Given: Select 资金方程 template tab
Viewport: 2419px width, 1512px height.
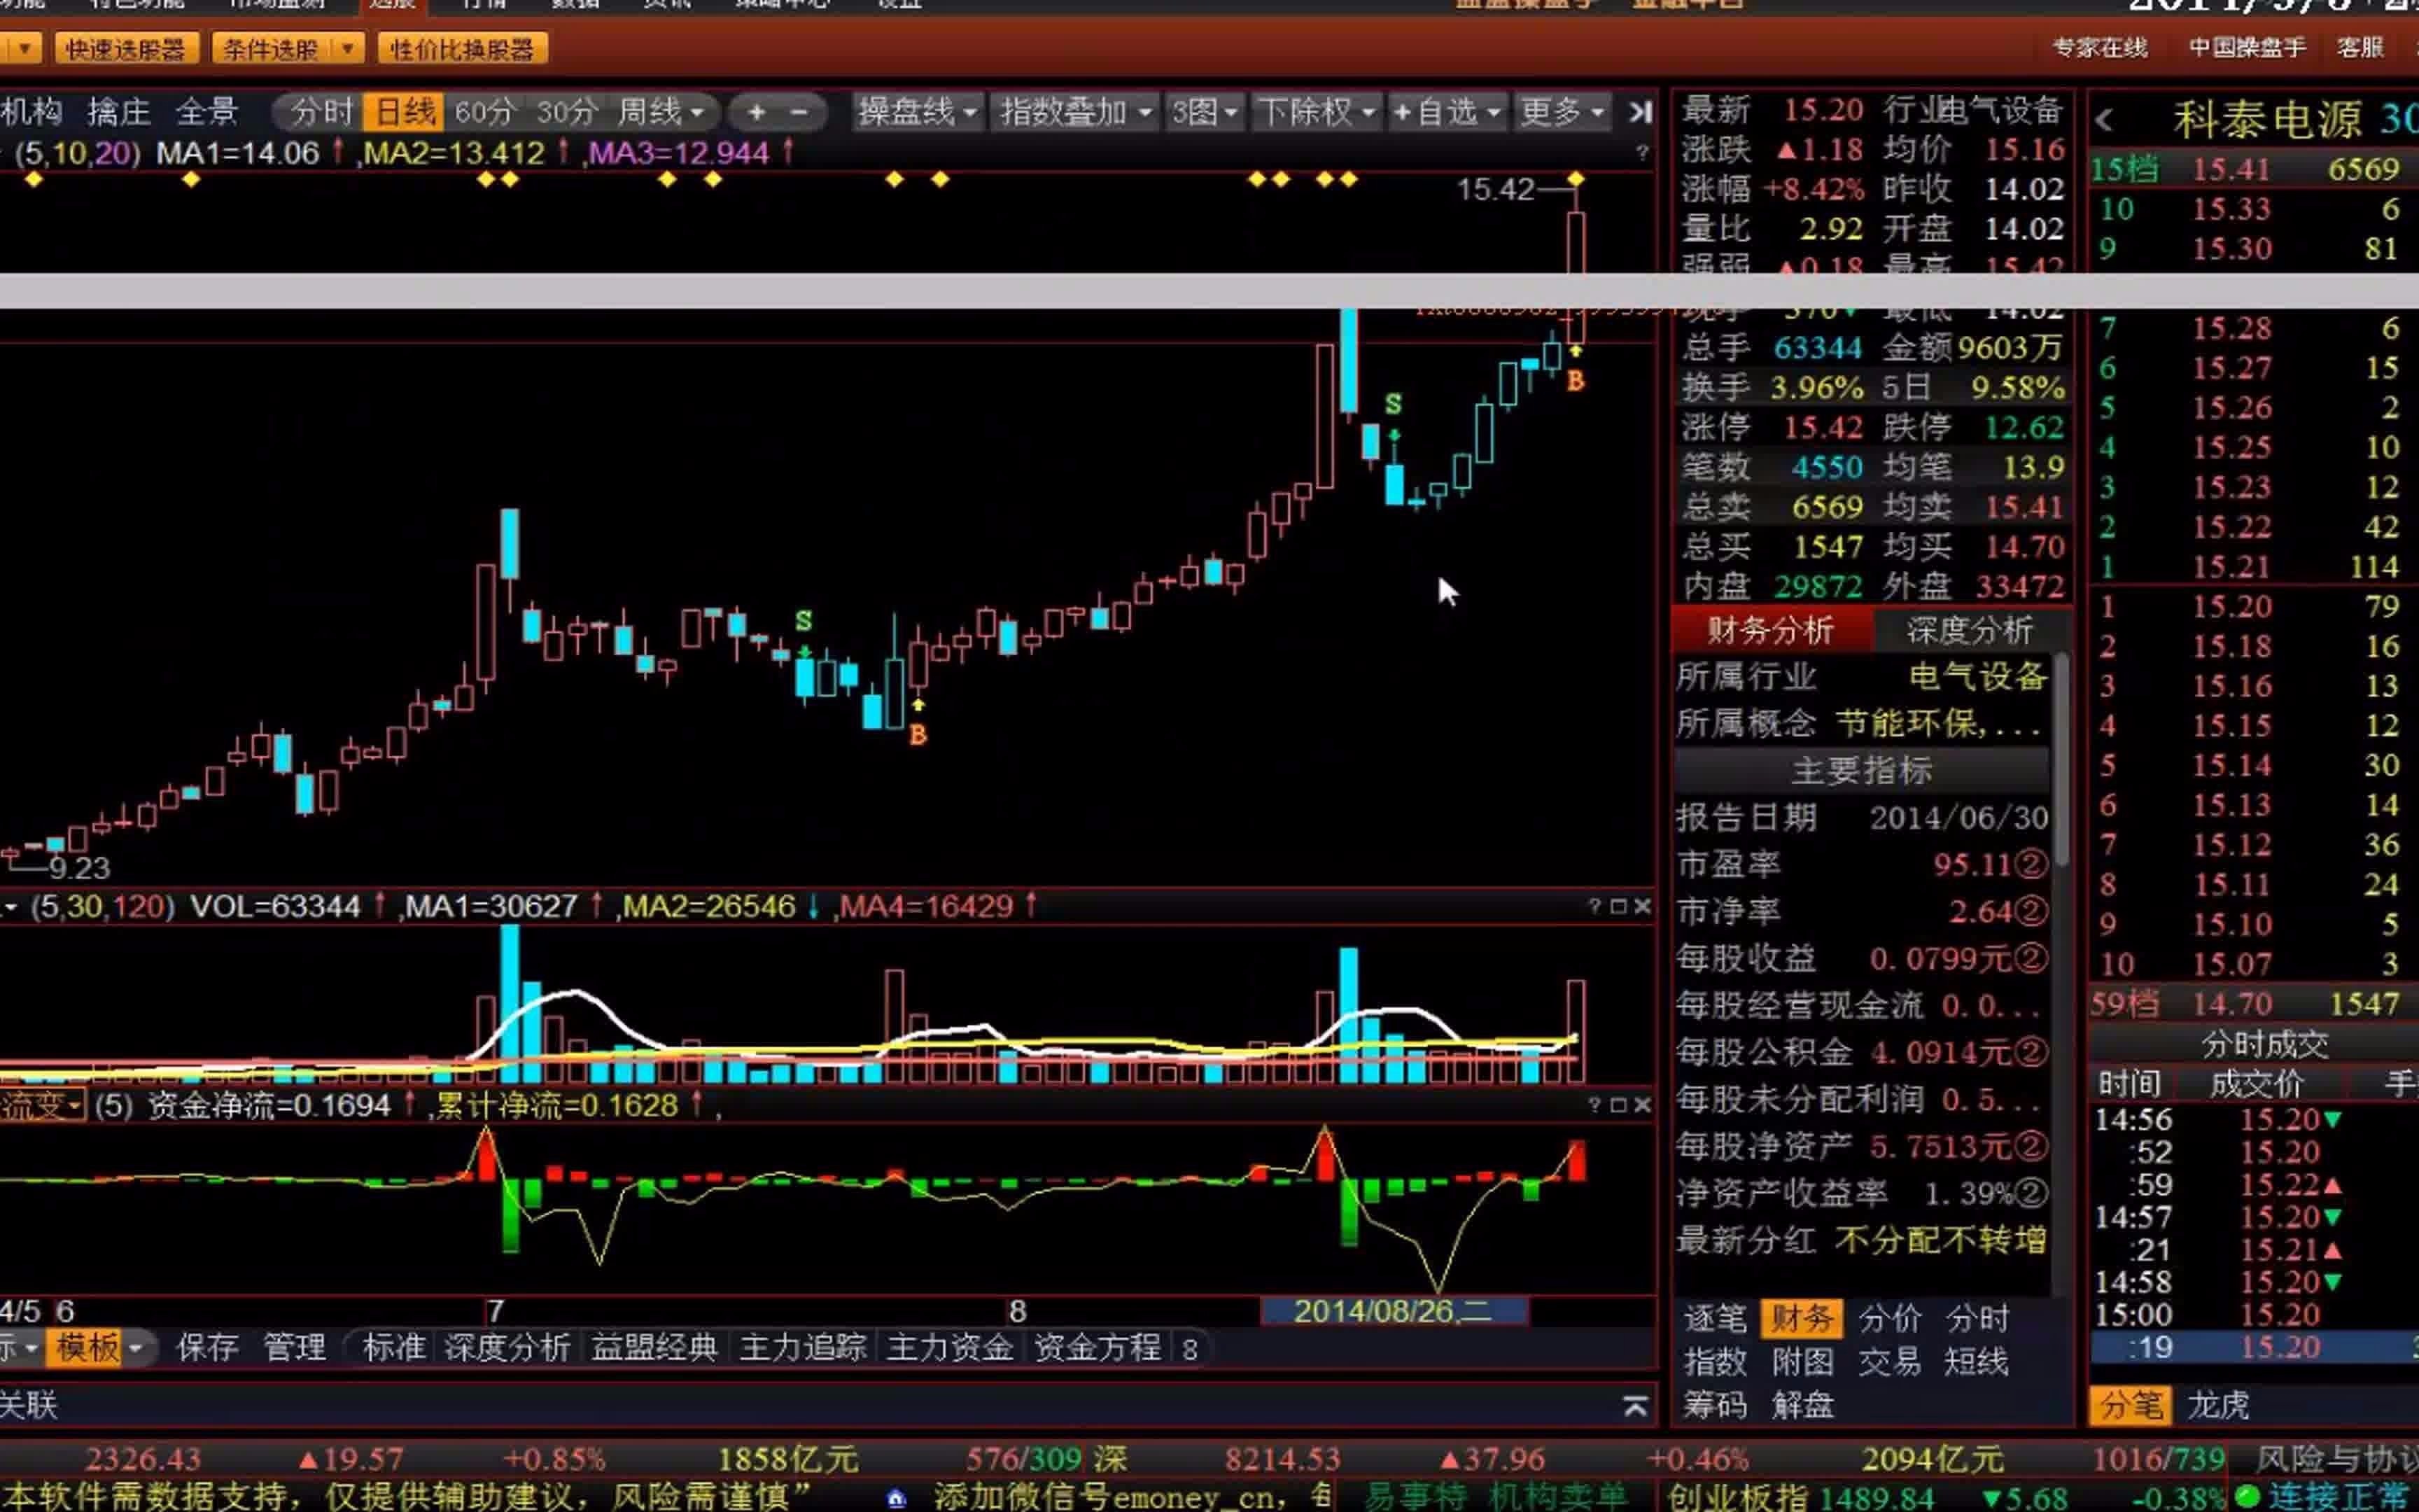Looking at the screenshot, I should [x=1097, y=1348].
